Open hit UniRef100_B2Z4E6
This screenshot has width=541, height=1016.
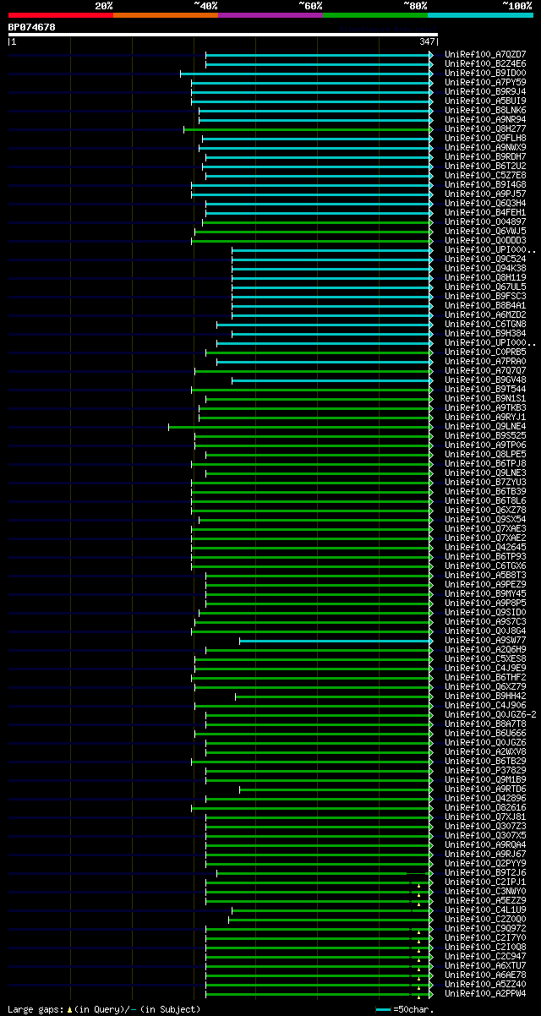(x=485, y=63)
